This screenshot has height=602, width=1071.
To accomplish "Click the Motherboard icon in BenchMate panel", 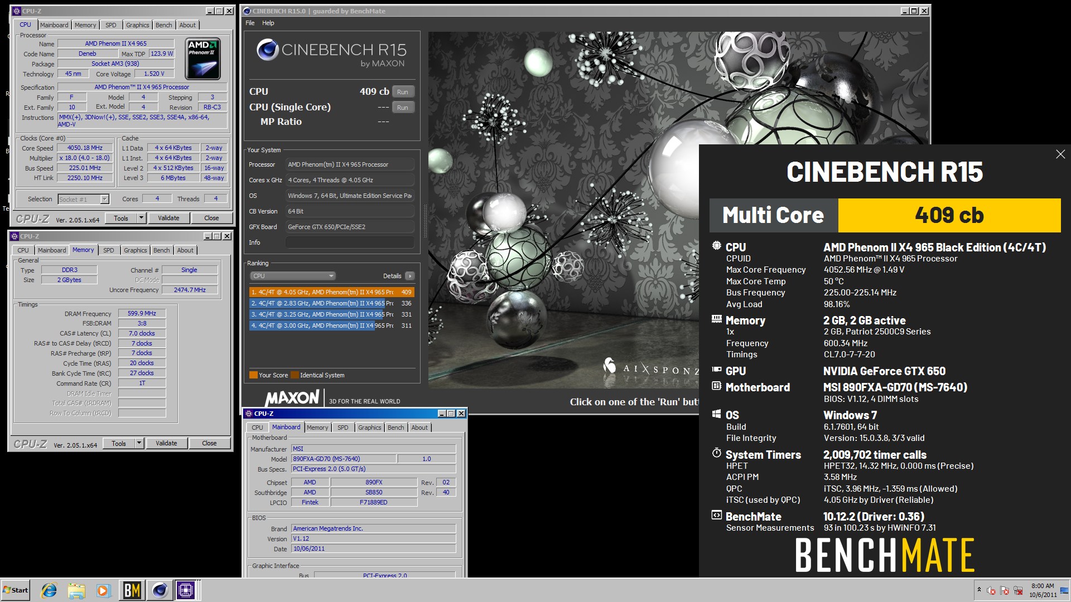I will coord(717,386).
